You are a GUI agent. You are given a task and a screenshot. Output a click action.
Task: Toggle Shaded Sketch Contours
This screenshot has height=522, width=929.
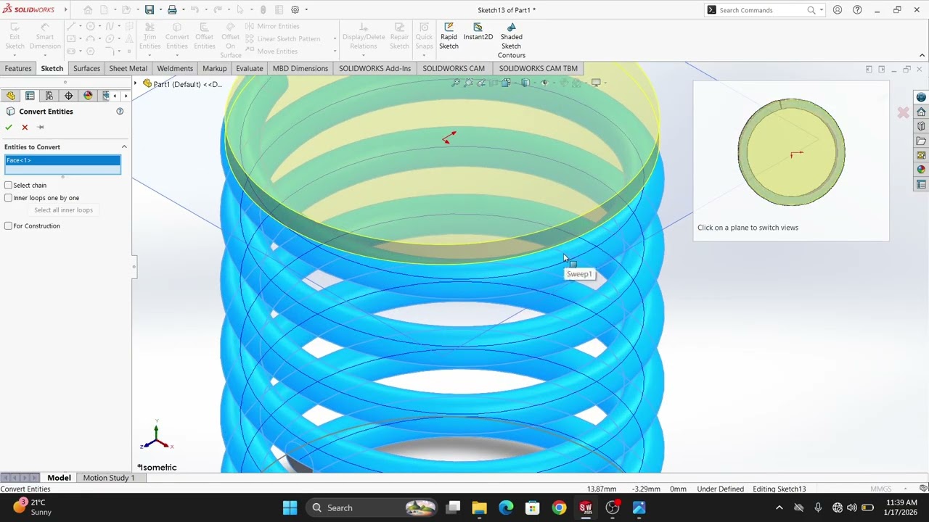click(x=511, y=41)
